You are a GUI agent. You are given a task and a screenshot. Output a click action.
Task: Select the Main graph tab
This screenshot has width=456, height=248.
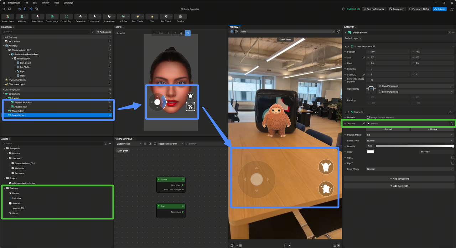123,150
